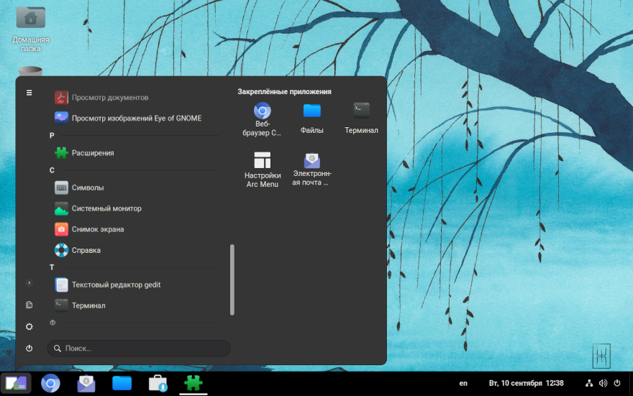Click the settings gear in menu sidebar
Image resolution: width=633 pixels, height=396 pixels.
coord(29,326)
